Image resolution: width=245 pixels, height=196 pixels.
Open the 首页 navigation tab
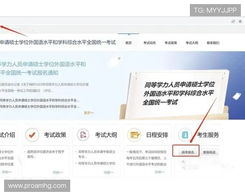[x=129, y=43]
